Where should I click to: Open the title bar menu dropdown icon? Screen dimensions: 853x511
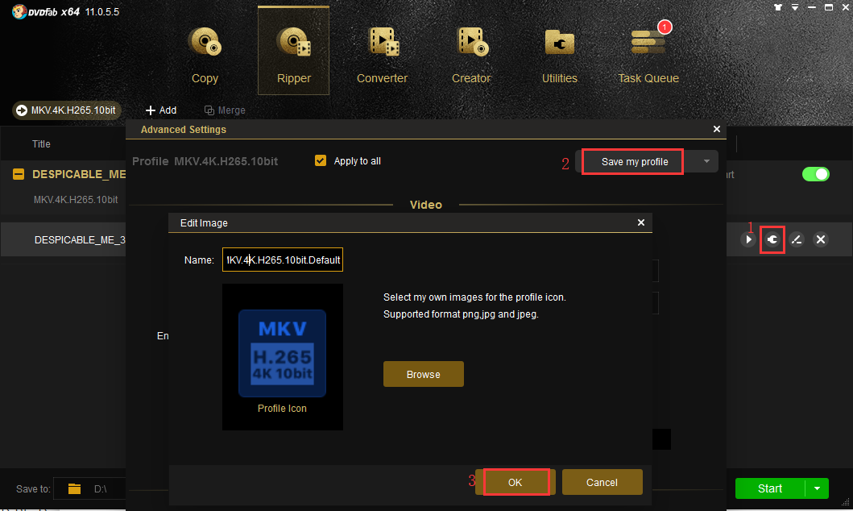(x=795, y=7)
